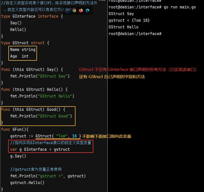Click the var g GInterface assignment line

point(40,150)
